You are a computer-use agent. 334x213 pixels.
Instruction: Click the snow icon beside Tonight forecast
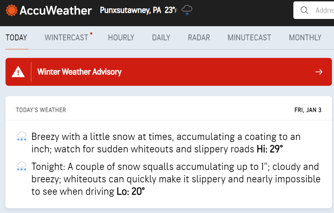click(x=21, y=166)
